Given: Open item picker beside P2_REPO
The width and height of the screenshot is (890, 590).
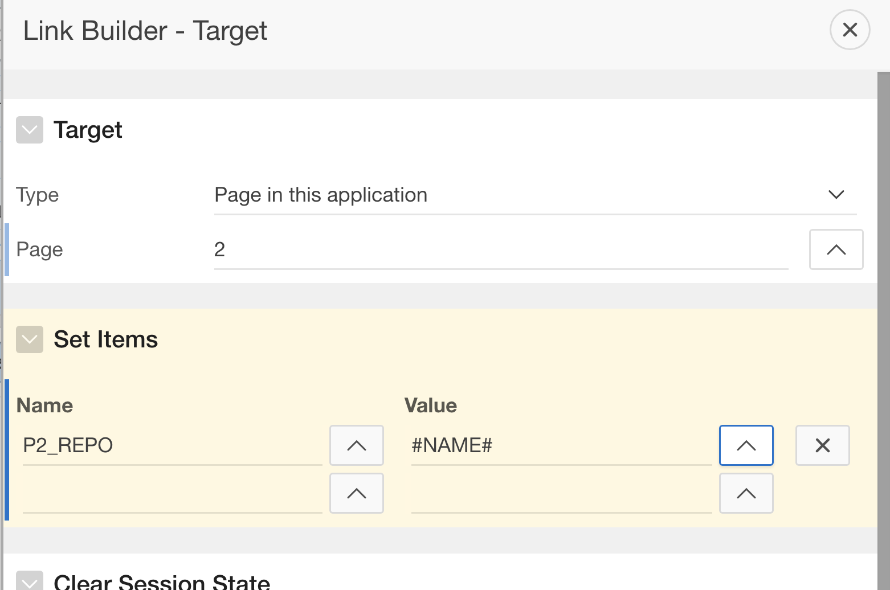Looking at the screenshot, I should click(356, 445).
